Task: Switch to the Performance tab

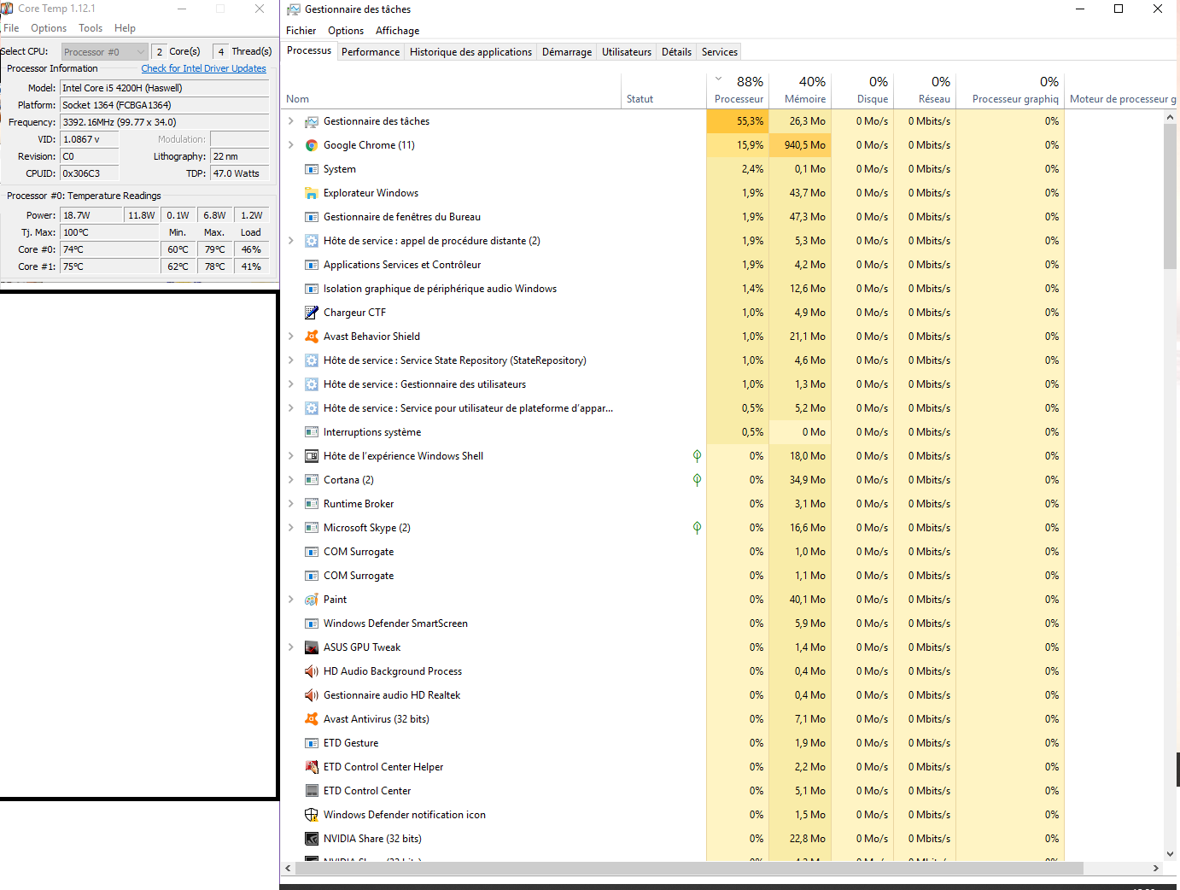Action: tap(371, 52)
